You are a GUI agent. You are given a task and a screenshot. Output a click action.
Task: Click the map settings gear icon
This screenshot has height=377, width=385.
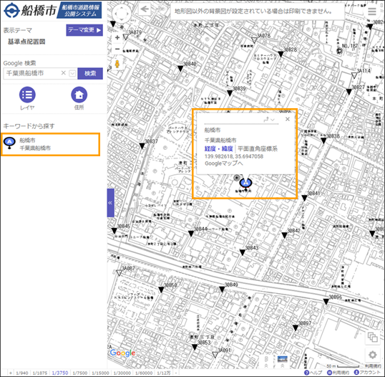click(x=373, y=355)
